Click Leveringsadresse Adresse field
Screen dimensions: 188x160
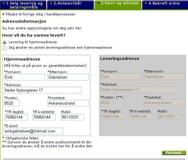tap(139, 90)
